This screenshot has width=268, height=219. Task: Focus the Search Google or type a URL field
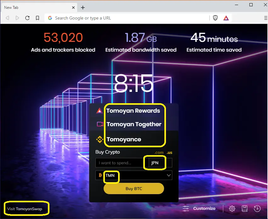127,18
